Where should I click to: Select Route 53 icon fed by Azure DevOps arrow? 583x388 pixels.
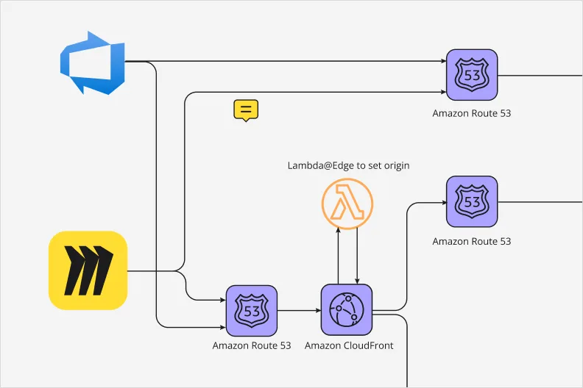coord(472,75)
